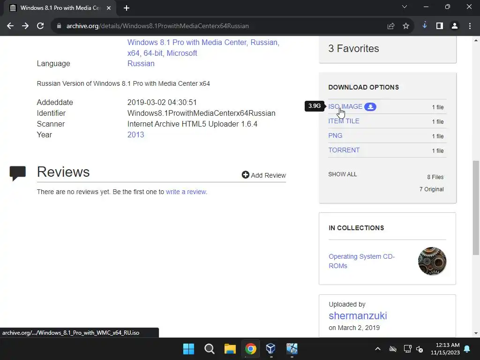Share this page via share icon
This screenshot has height=360, width=480.
[x=391, y=26]
